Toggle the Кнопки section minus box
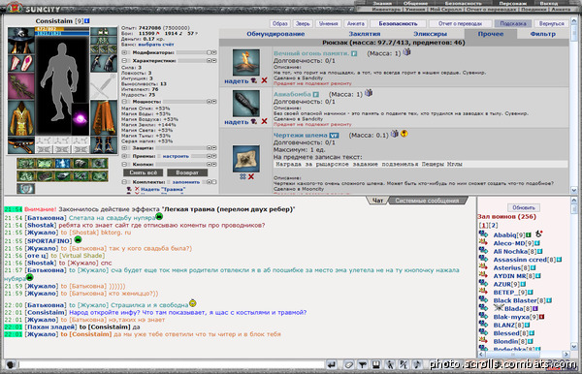Screen dimensions: 582x374 (x=125, y=164)
